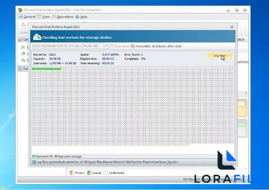Image resolution: width=269 pixels, height=190 pixels.
Task: Click the Macrorit app logo icon
Action: click(20, 10)
